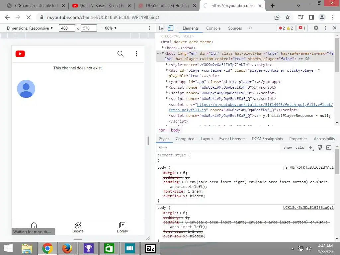The height and width of the screenshot is (255, 340).
Task: Close the DevTools panel
Action: (x=335, y=28)
